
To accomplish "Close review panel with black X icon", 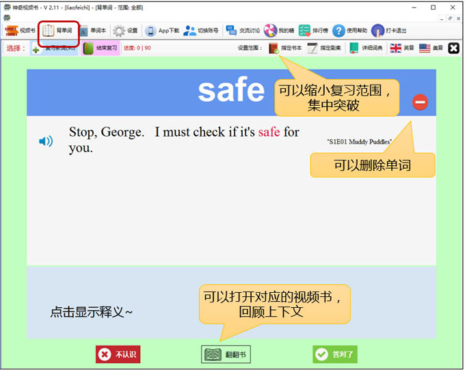I will [x=453, y=48].
